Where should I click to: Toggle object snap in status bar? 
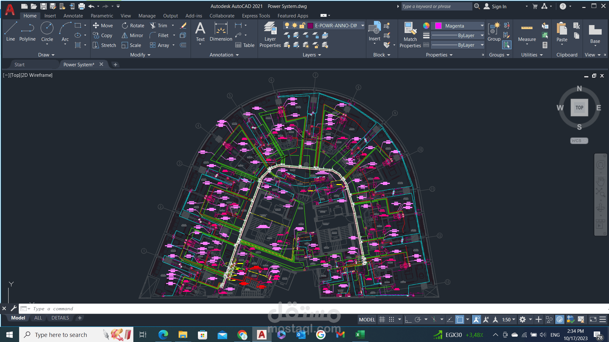click(x=459, y=319)
